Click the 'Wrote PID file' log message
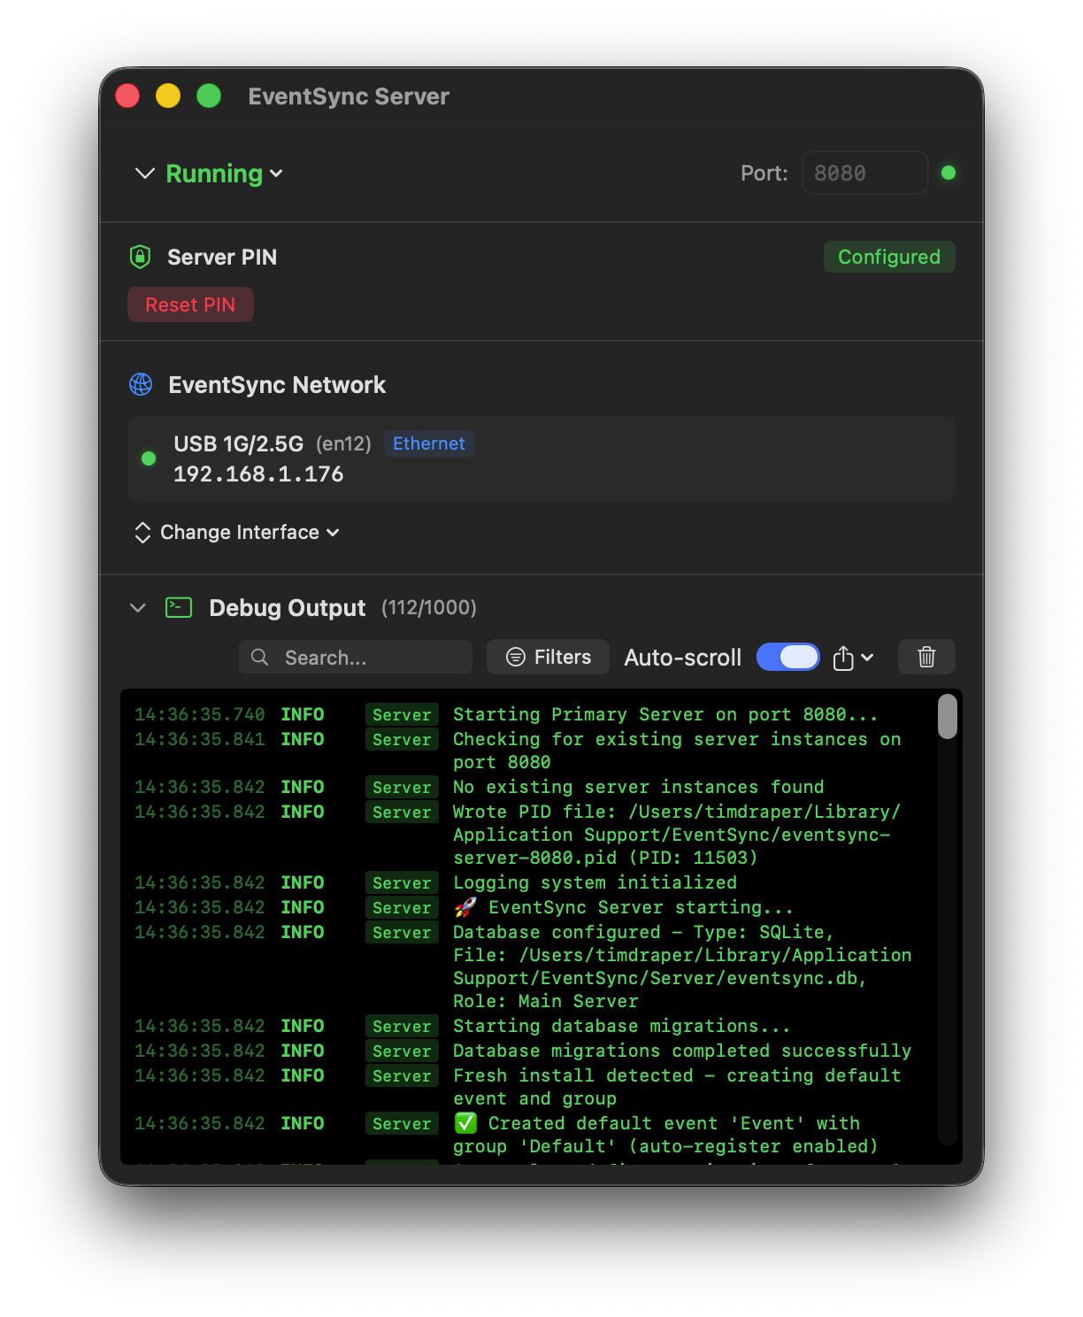This screenshot has height=1317, width=1083. [677, 835]
